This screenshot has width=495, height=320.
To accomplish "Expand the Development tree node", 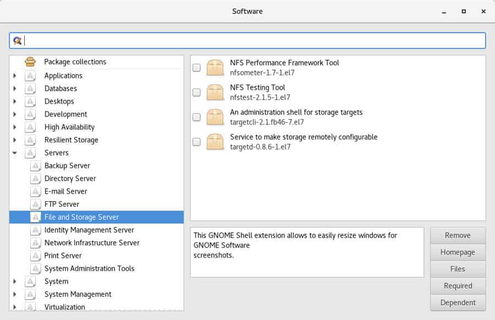I will click(x=14, y=114).
